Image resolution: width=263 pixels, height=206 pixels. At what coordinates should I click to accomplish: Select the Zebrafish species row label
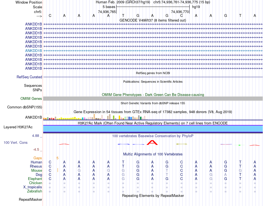coord(35,191)
